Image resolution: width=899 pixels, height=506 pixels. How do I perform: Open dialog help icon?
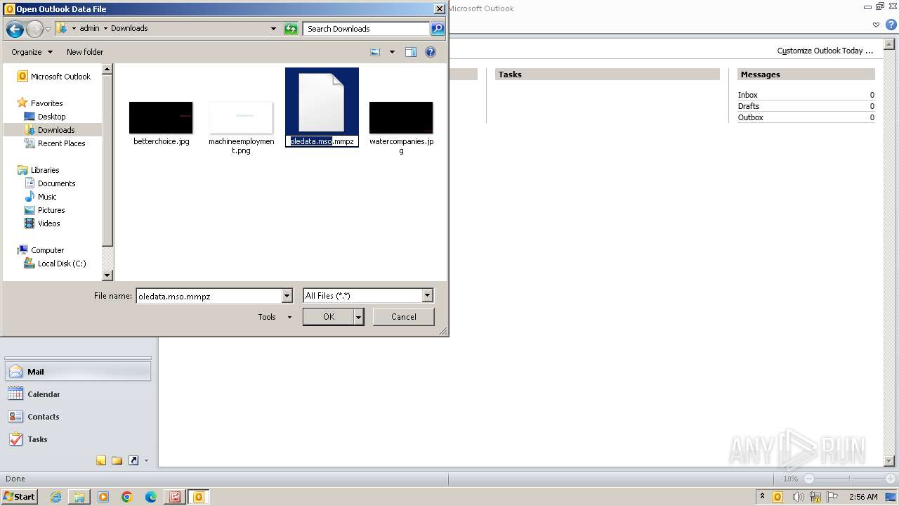(x=431, y=52)
